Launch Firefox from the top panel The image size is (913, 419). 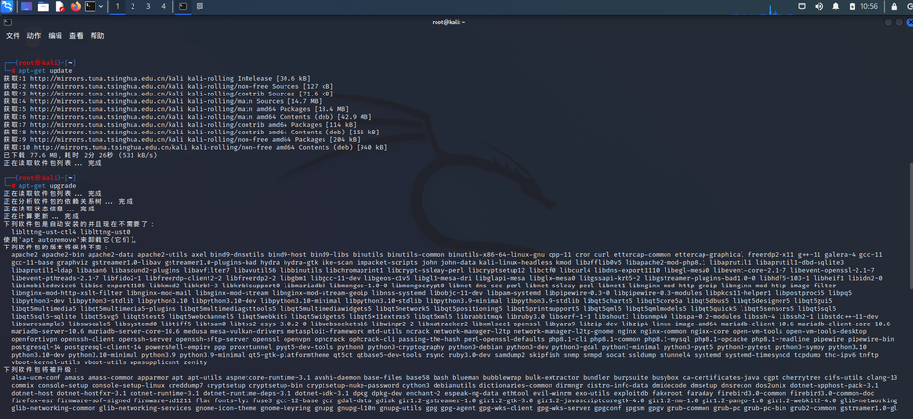[x=76, y=7]
